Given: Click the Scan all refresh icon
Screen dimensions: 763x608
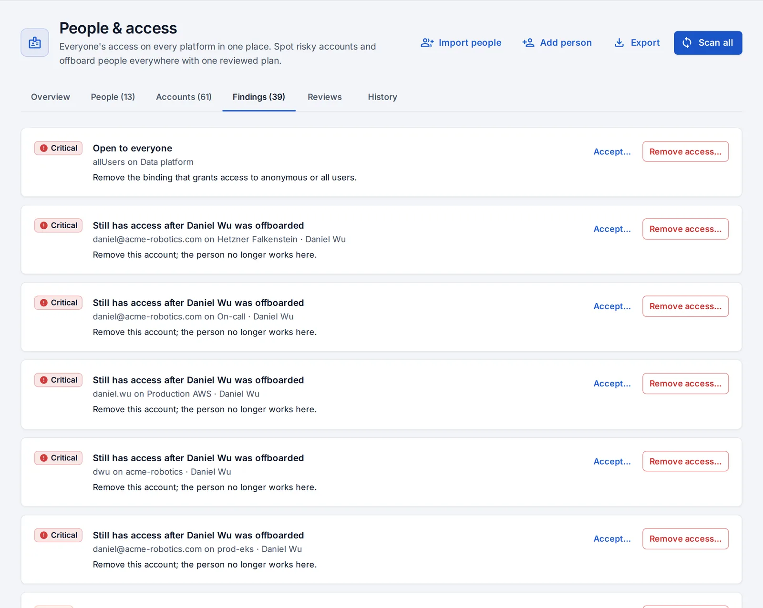Looking at the screenshot, I should (x=687, y=43).
